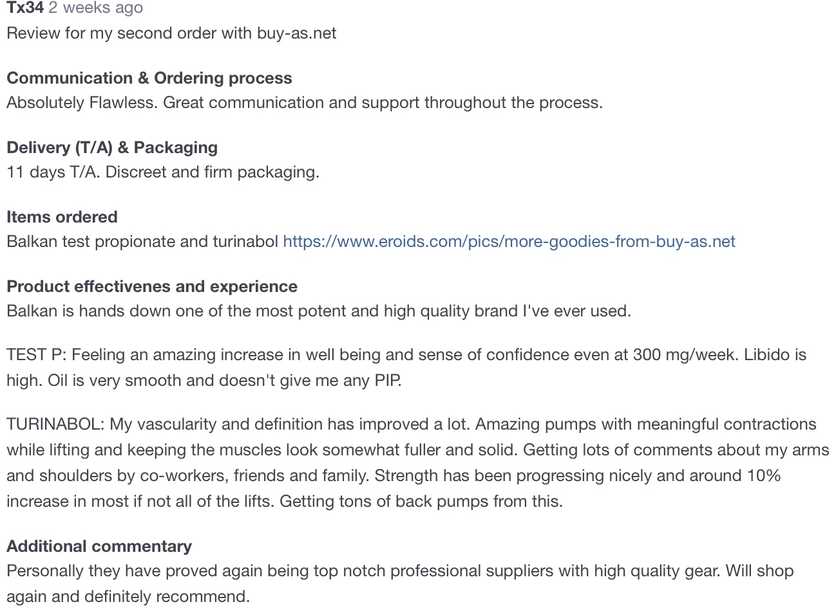Open the Tx34 username profile
836x611 pixels.
pyautogui.click(x=24, y=8)
